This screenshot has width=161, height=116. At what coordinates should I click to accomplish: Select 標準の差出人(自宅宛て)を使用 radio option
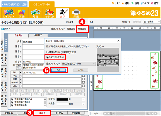tap(47, 52)
